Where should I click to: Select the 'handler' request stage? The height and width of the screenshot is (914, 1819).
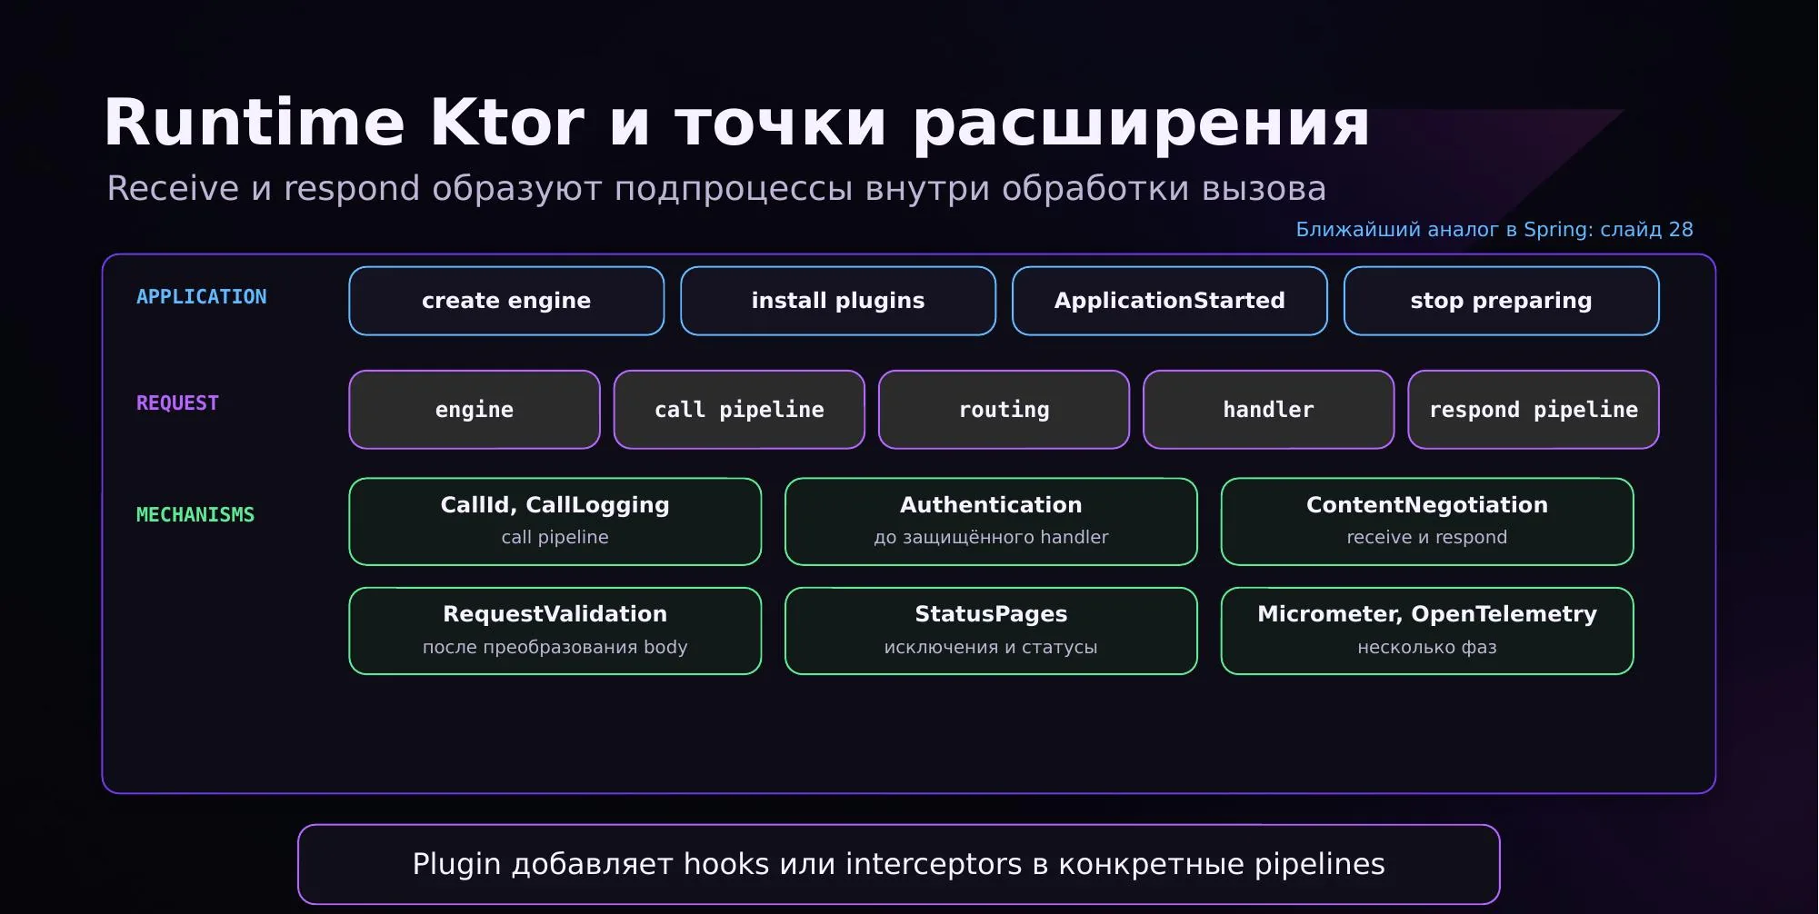click(x=1268, y=410)
